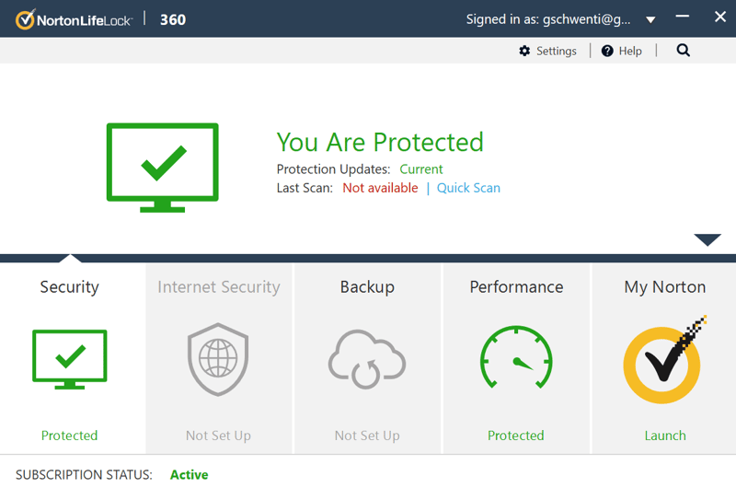
Task: Collapse panel with the dark triangle expander
Action: click(707, 239)
